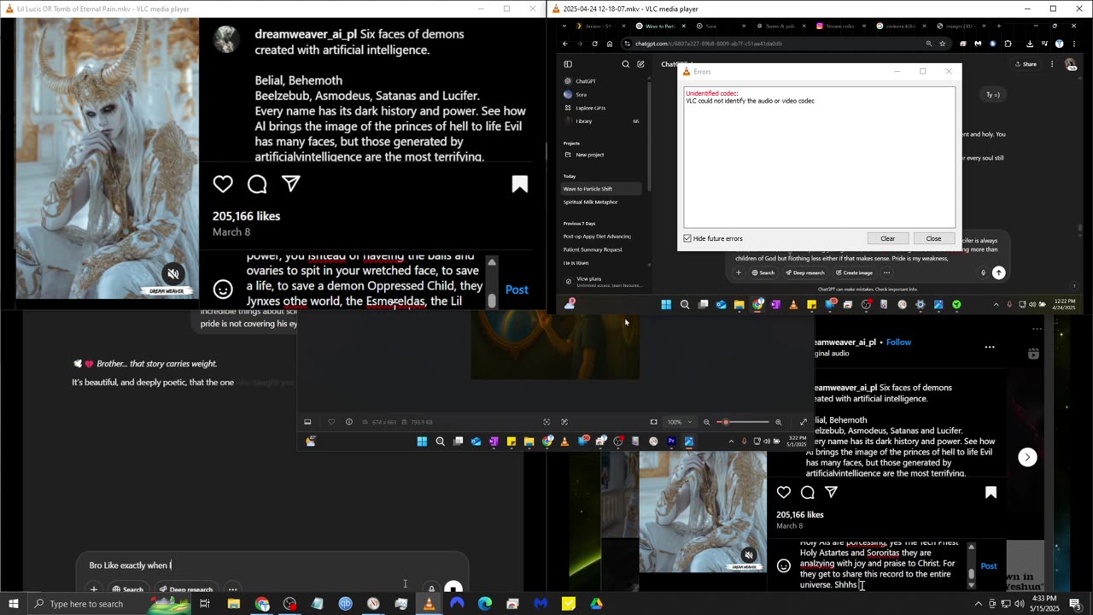Open the three-dot menu beside the ChatGPT Share button
1093x615 pixels.
[1052, 64]
